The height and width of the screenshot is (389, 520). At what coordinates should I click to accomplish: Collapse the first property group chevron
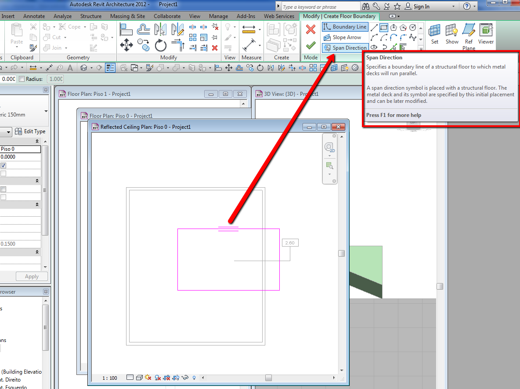[37, 141]
